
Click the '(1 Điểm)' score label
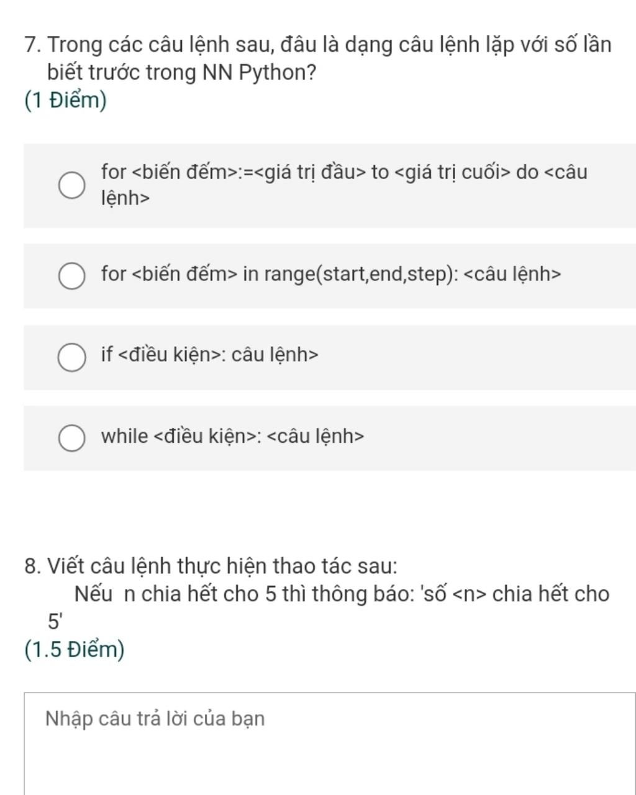65,100
